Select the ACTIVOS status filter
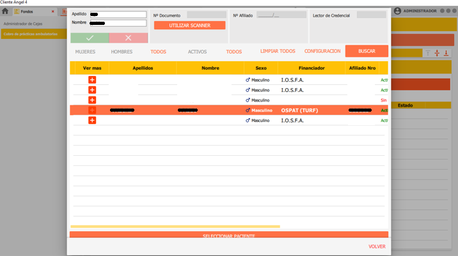Image resolution: width=458 pixels, height=256 pixels. (197, 52)
